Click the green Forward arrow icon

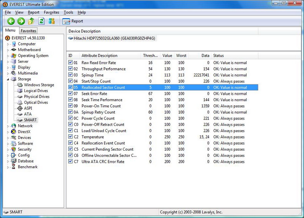coord(21,21)
